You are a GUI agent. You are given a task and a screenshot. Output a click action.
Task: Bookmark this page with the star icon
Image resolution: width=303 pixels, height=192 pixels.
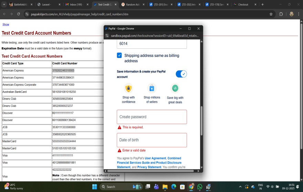[x=271, y=14]
